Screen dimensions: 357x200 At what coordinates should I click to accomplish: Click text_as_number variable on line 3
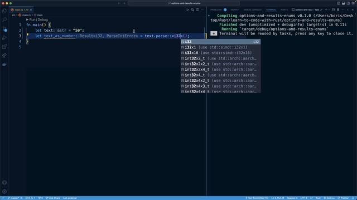point(60,36)
